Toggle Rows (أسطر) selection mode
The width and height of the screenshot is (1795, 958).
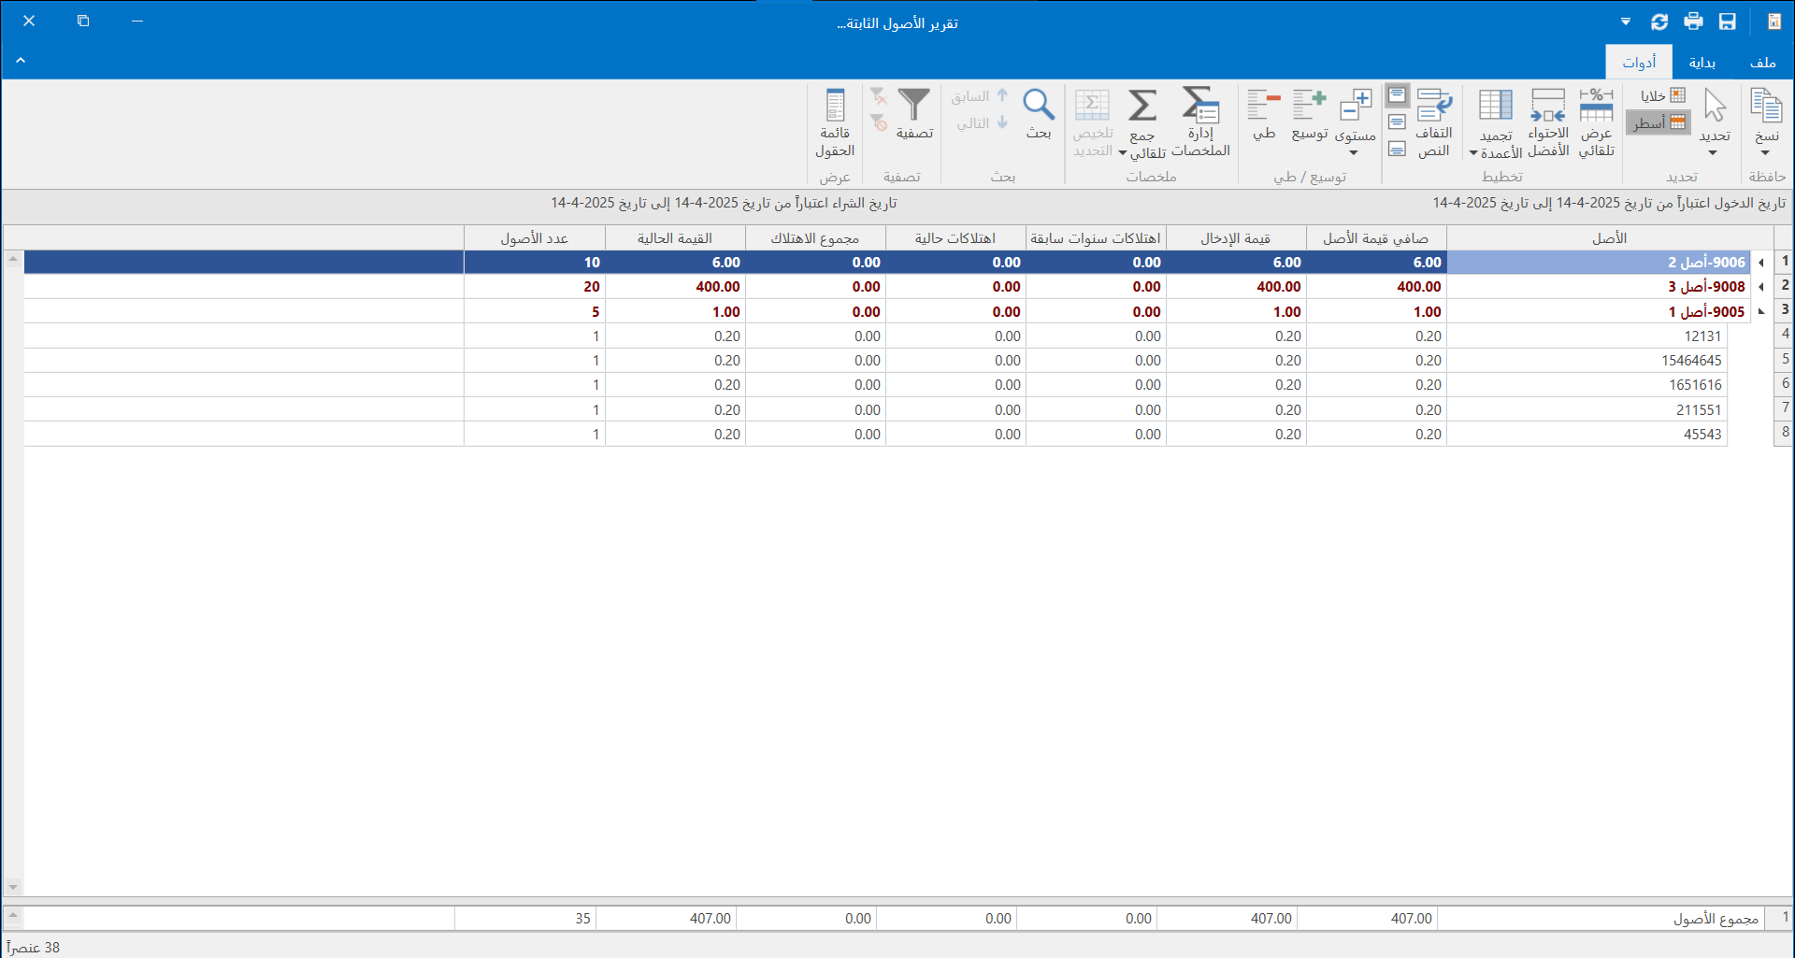click(x=1659, y=122)
